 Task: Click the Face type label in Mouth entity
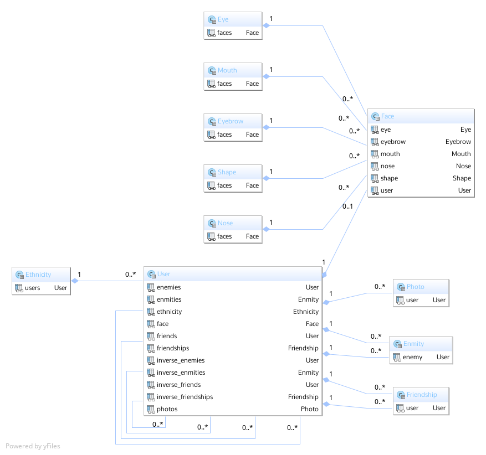point(252,84)
